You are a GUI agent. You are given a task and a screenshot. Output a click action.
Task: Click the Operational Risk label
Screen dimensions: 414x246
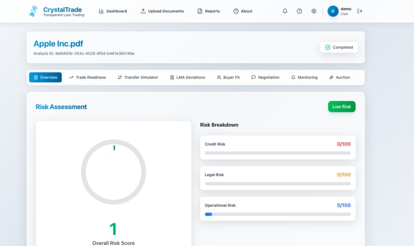click(220, 205)
